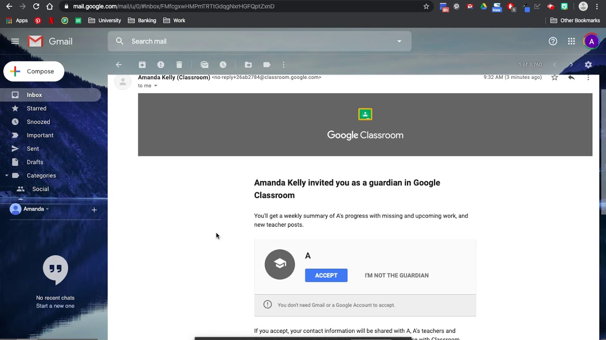Click the Google Classroom banner logo
The image size is (606, 340).
[x=365, y=125]
